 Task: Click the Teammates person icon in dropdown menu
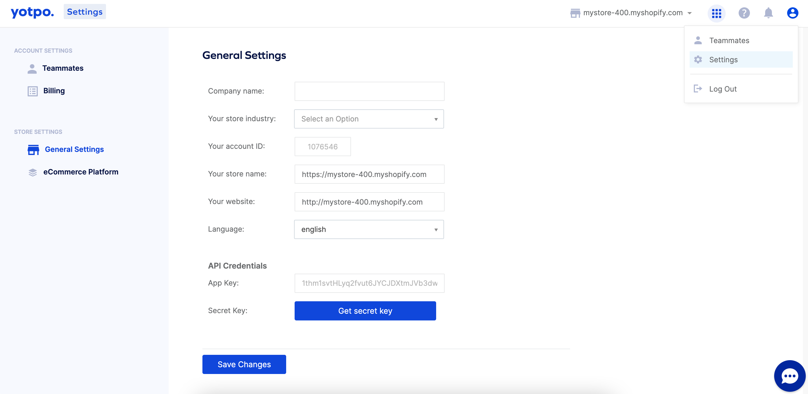click(x=698, y=40)
